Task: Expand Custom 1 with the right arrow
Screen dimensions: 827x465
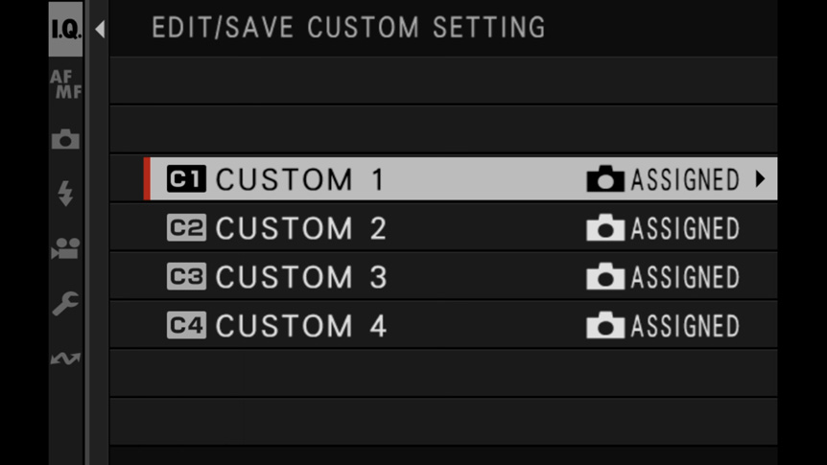Action: pyautogui.click(x=760, y=179)
